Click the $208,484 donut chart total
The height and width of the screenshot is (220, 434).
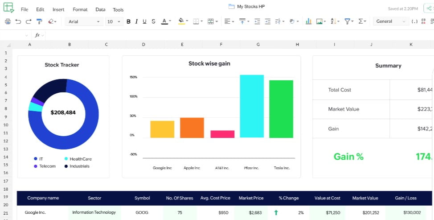pyautogui.click(x=63, y=112)
